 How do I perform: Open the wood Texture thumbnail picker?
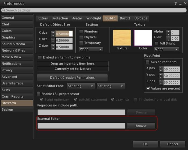[x=122, y=38]
